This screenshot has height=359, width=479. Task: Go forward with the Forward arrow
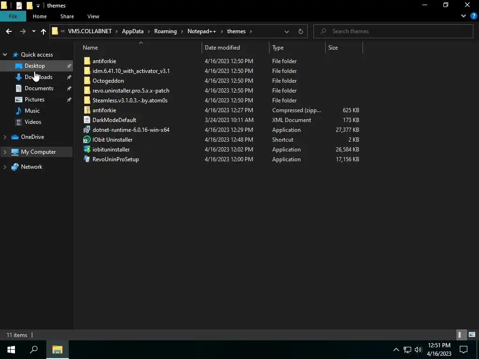point(22,31)
